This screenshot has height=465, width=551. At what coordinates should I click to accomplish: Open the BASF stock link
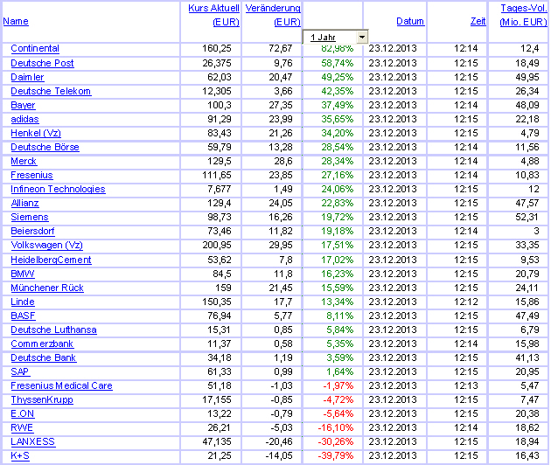pos(23,316)
